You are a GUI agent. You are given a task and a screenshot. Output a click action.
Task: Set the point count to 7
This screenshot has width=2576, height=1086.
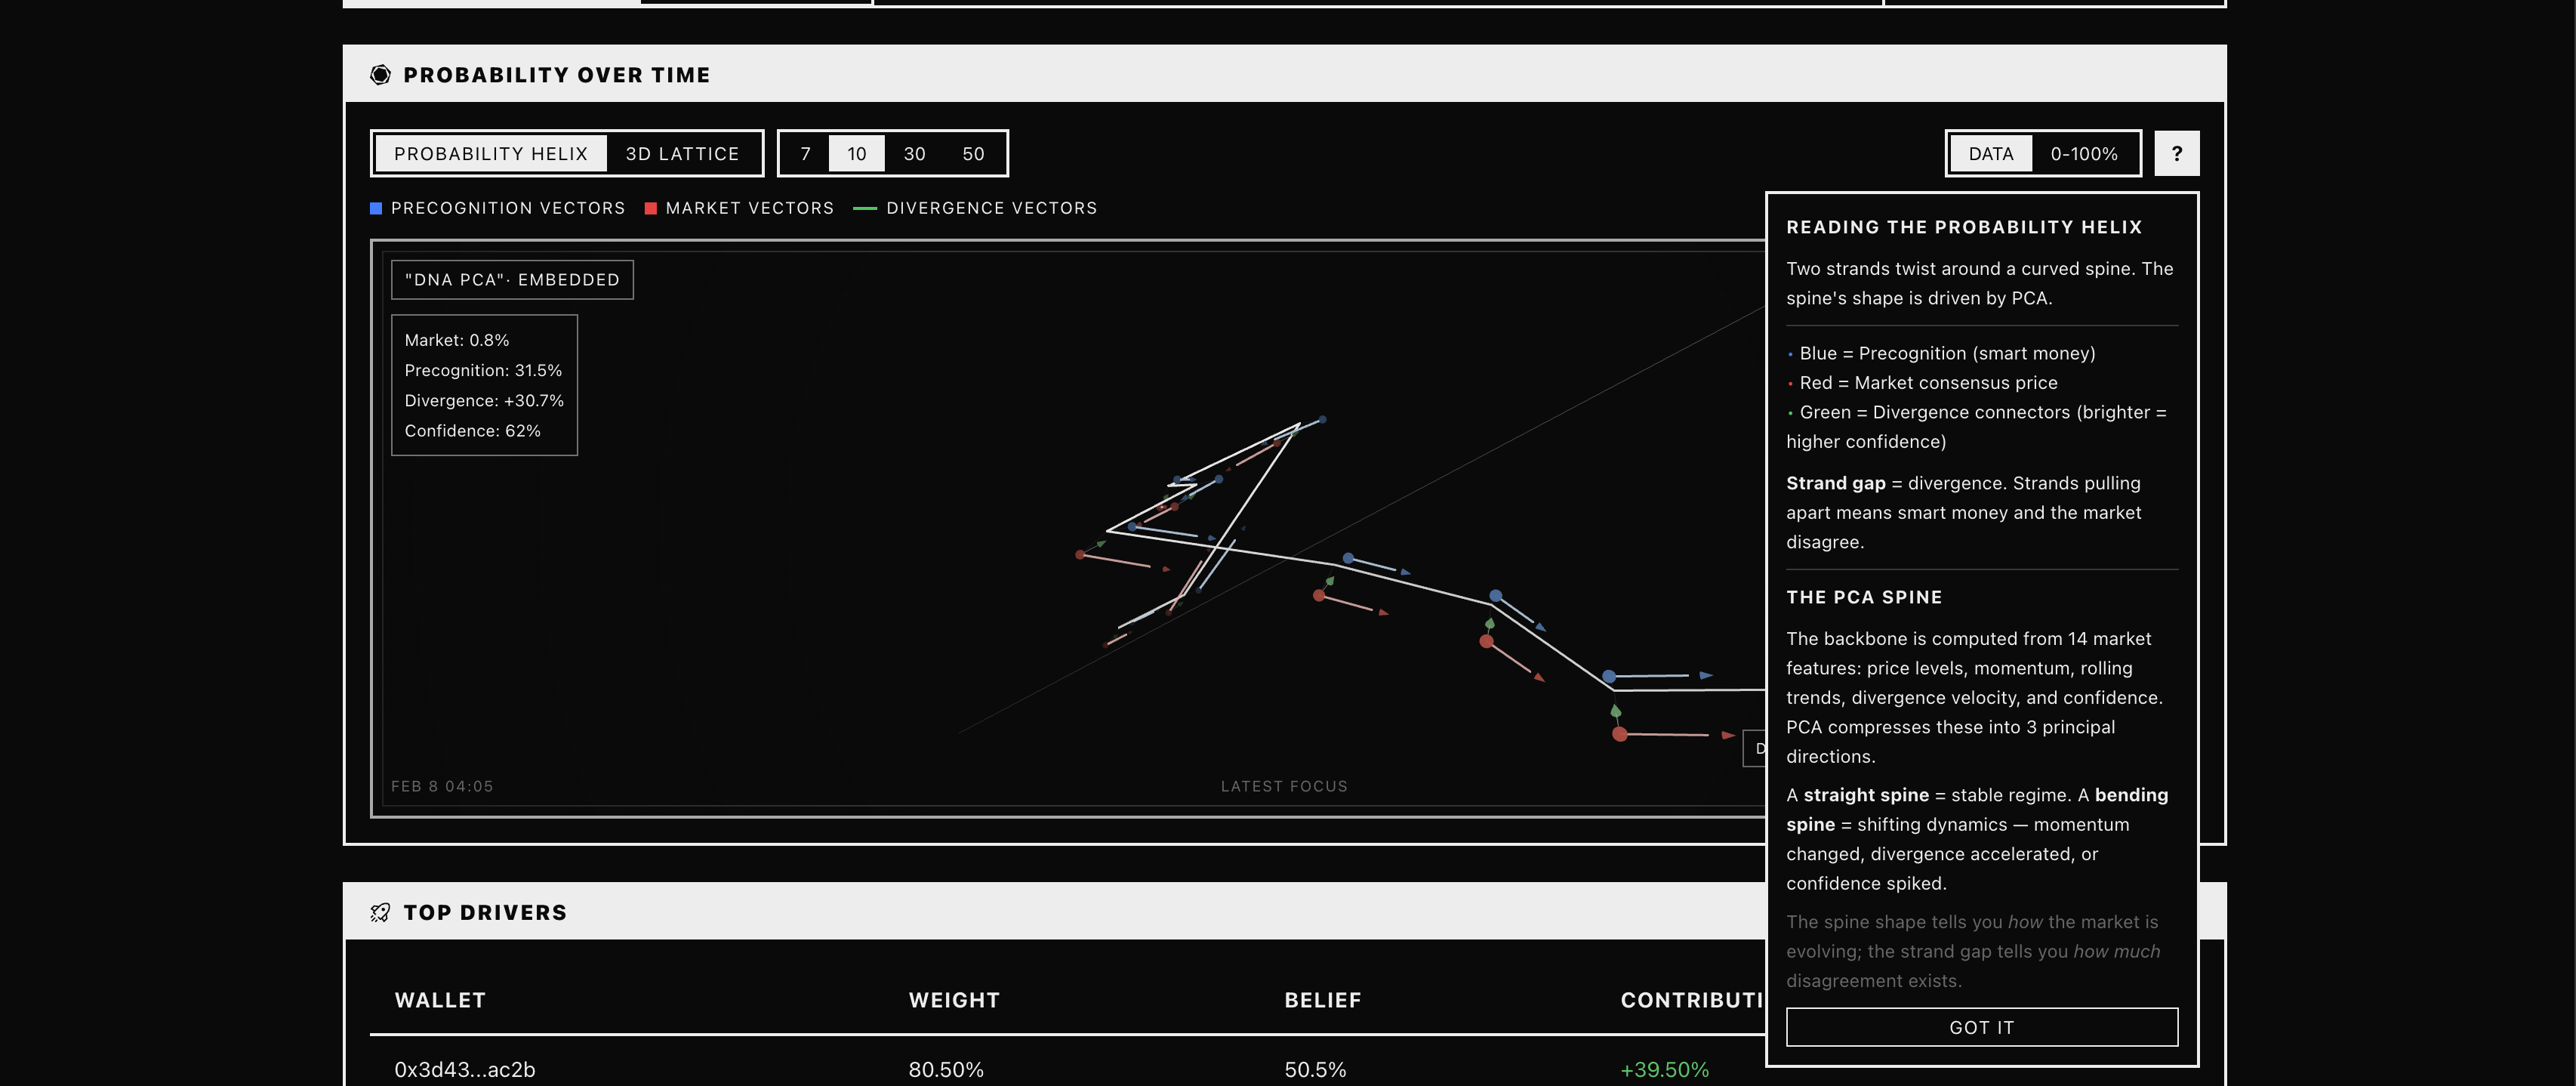tap(805, 154)
